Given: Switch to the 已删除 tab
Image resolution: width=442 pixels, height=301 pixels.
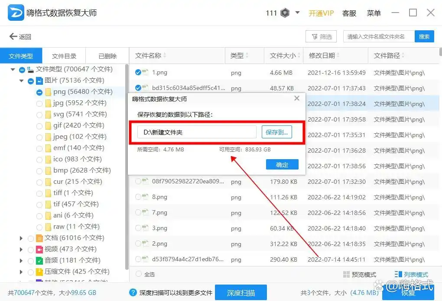Looking at the screenshot, I should [107, 56].
